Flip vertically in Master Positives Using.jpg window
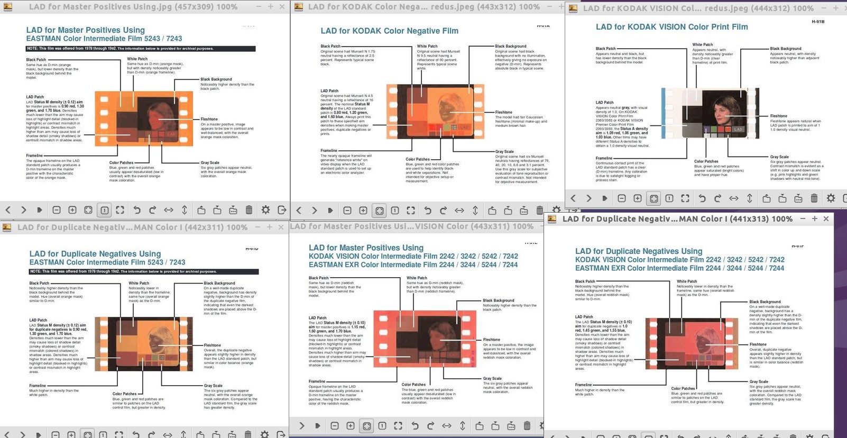The image size is (847, 438). (x=185, y=210)
